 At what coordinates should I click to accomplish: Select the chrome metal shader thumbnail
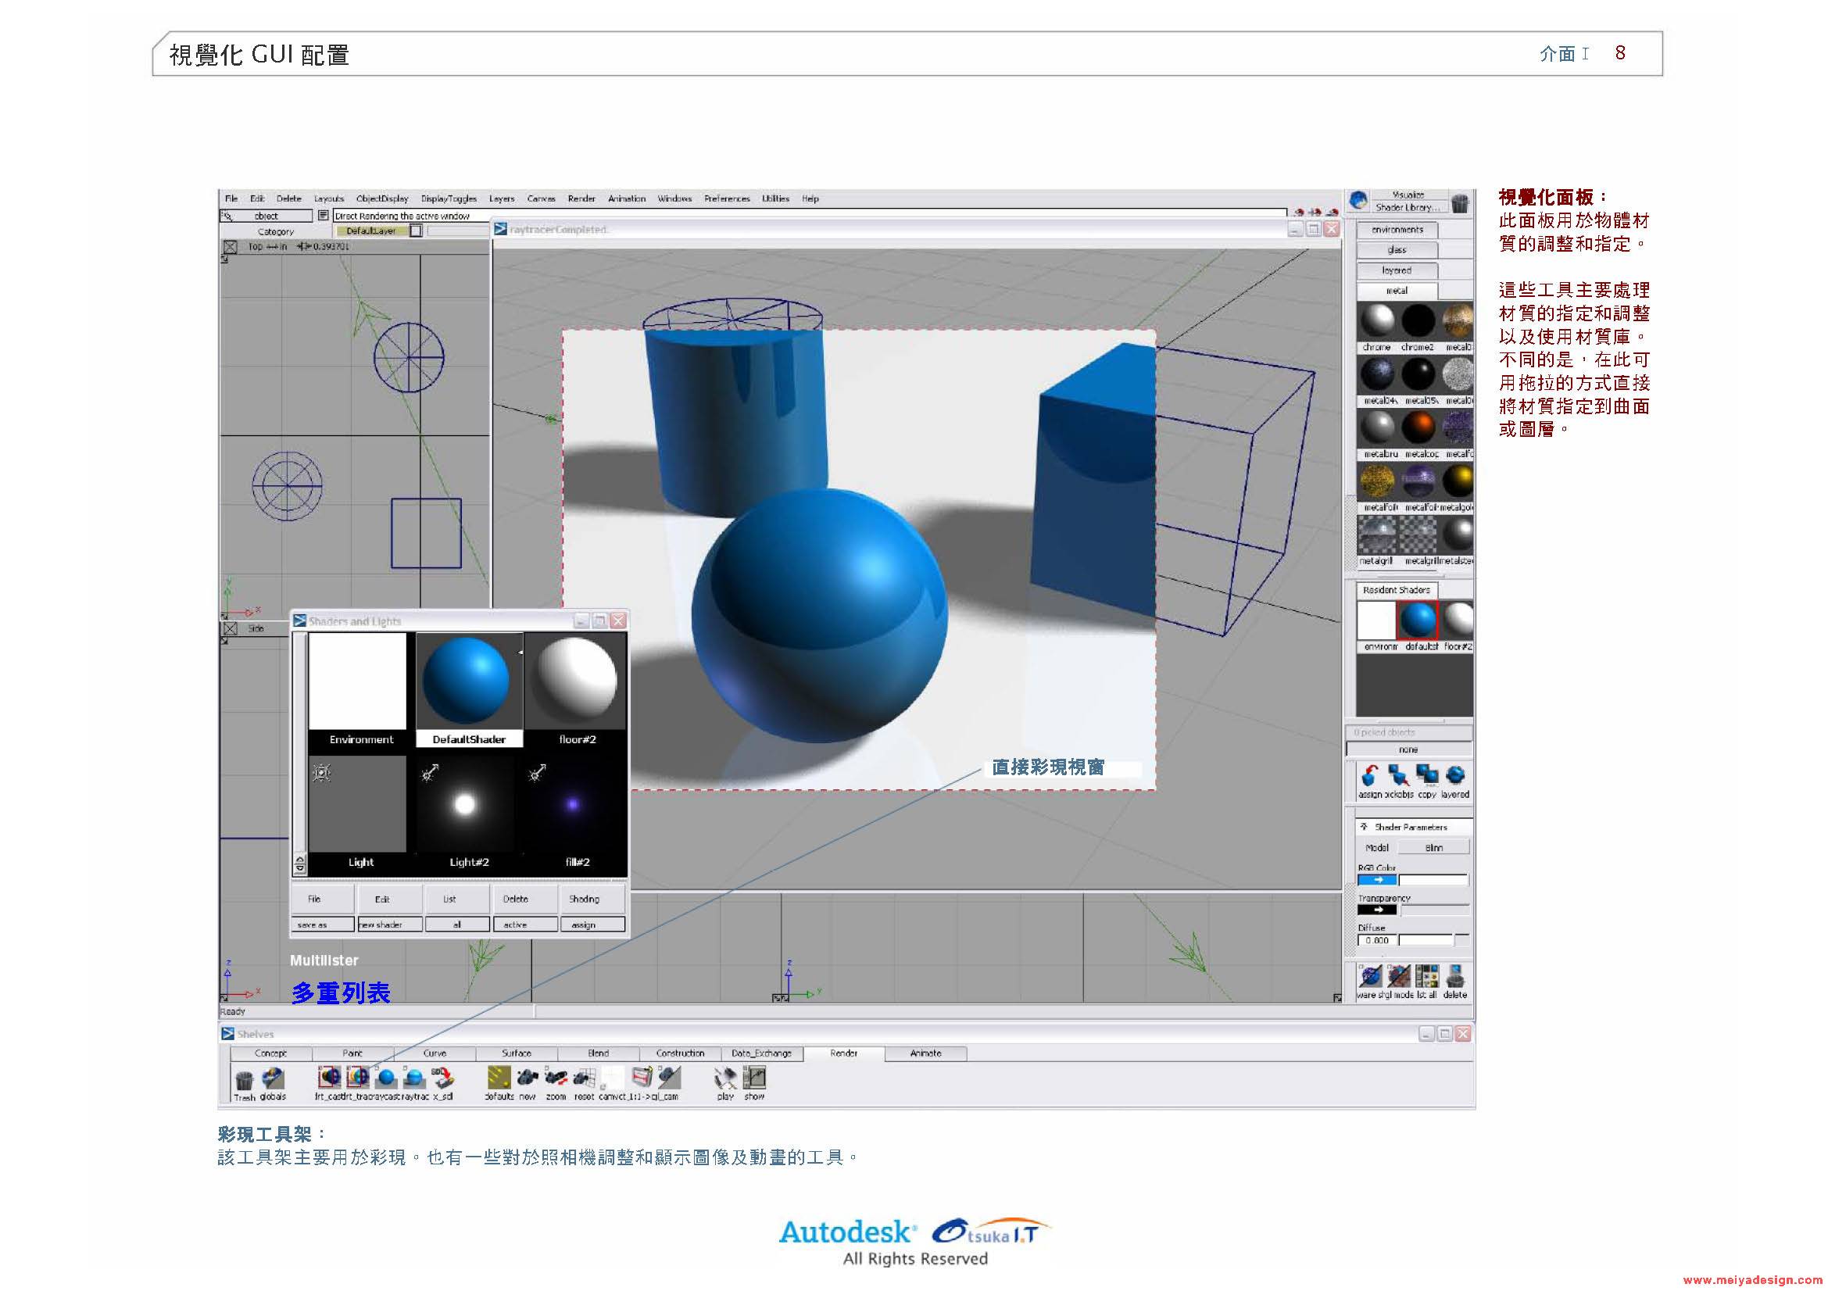(1376, 320)
